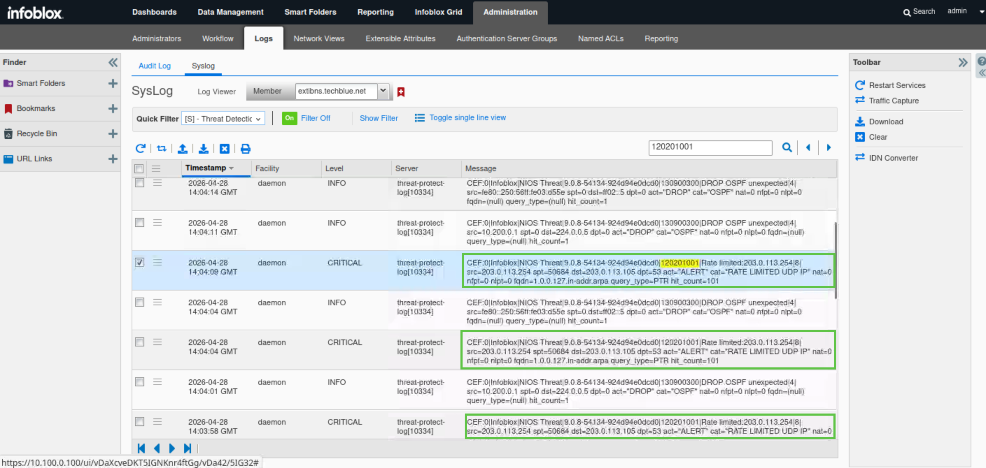Click the global Search magnifier icon
This screenshot has height=468, width=986.
pos(907,13)
